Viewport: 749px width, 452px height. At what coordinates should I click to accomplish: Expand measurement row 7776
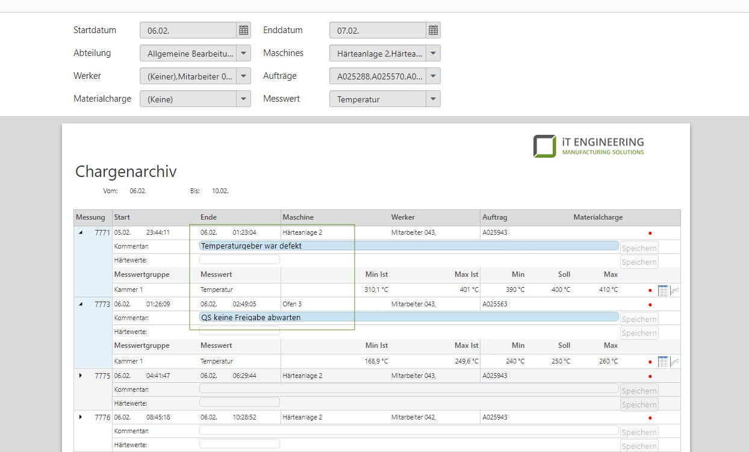click(x=81, y=417)
